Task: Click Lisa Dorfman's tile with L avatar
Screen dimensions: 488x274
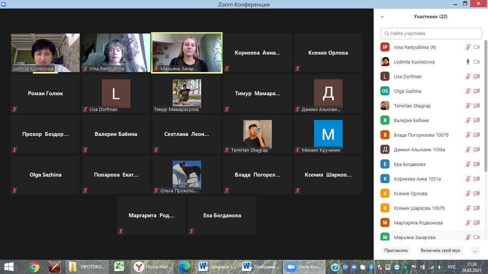Action: coord(116,93)
